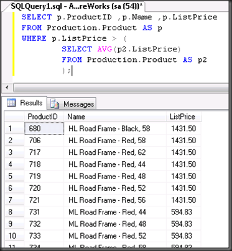This screenshot has height=251, width=232.
Task: Click the Results grid icon
Action: [11, 102]
